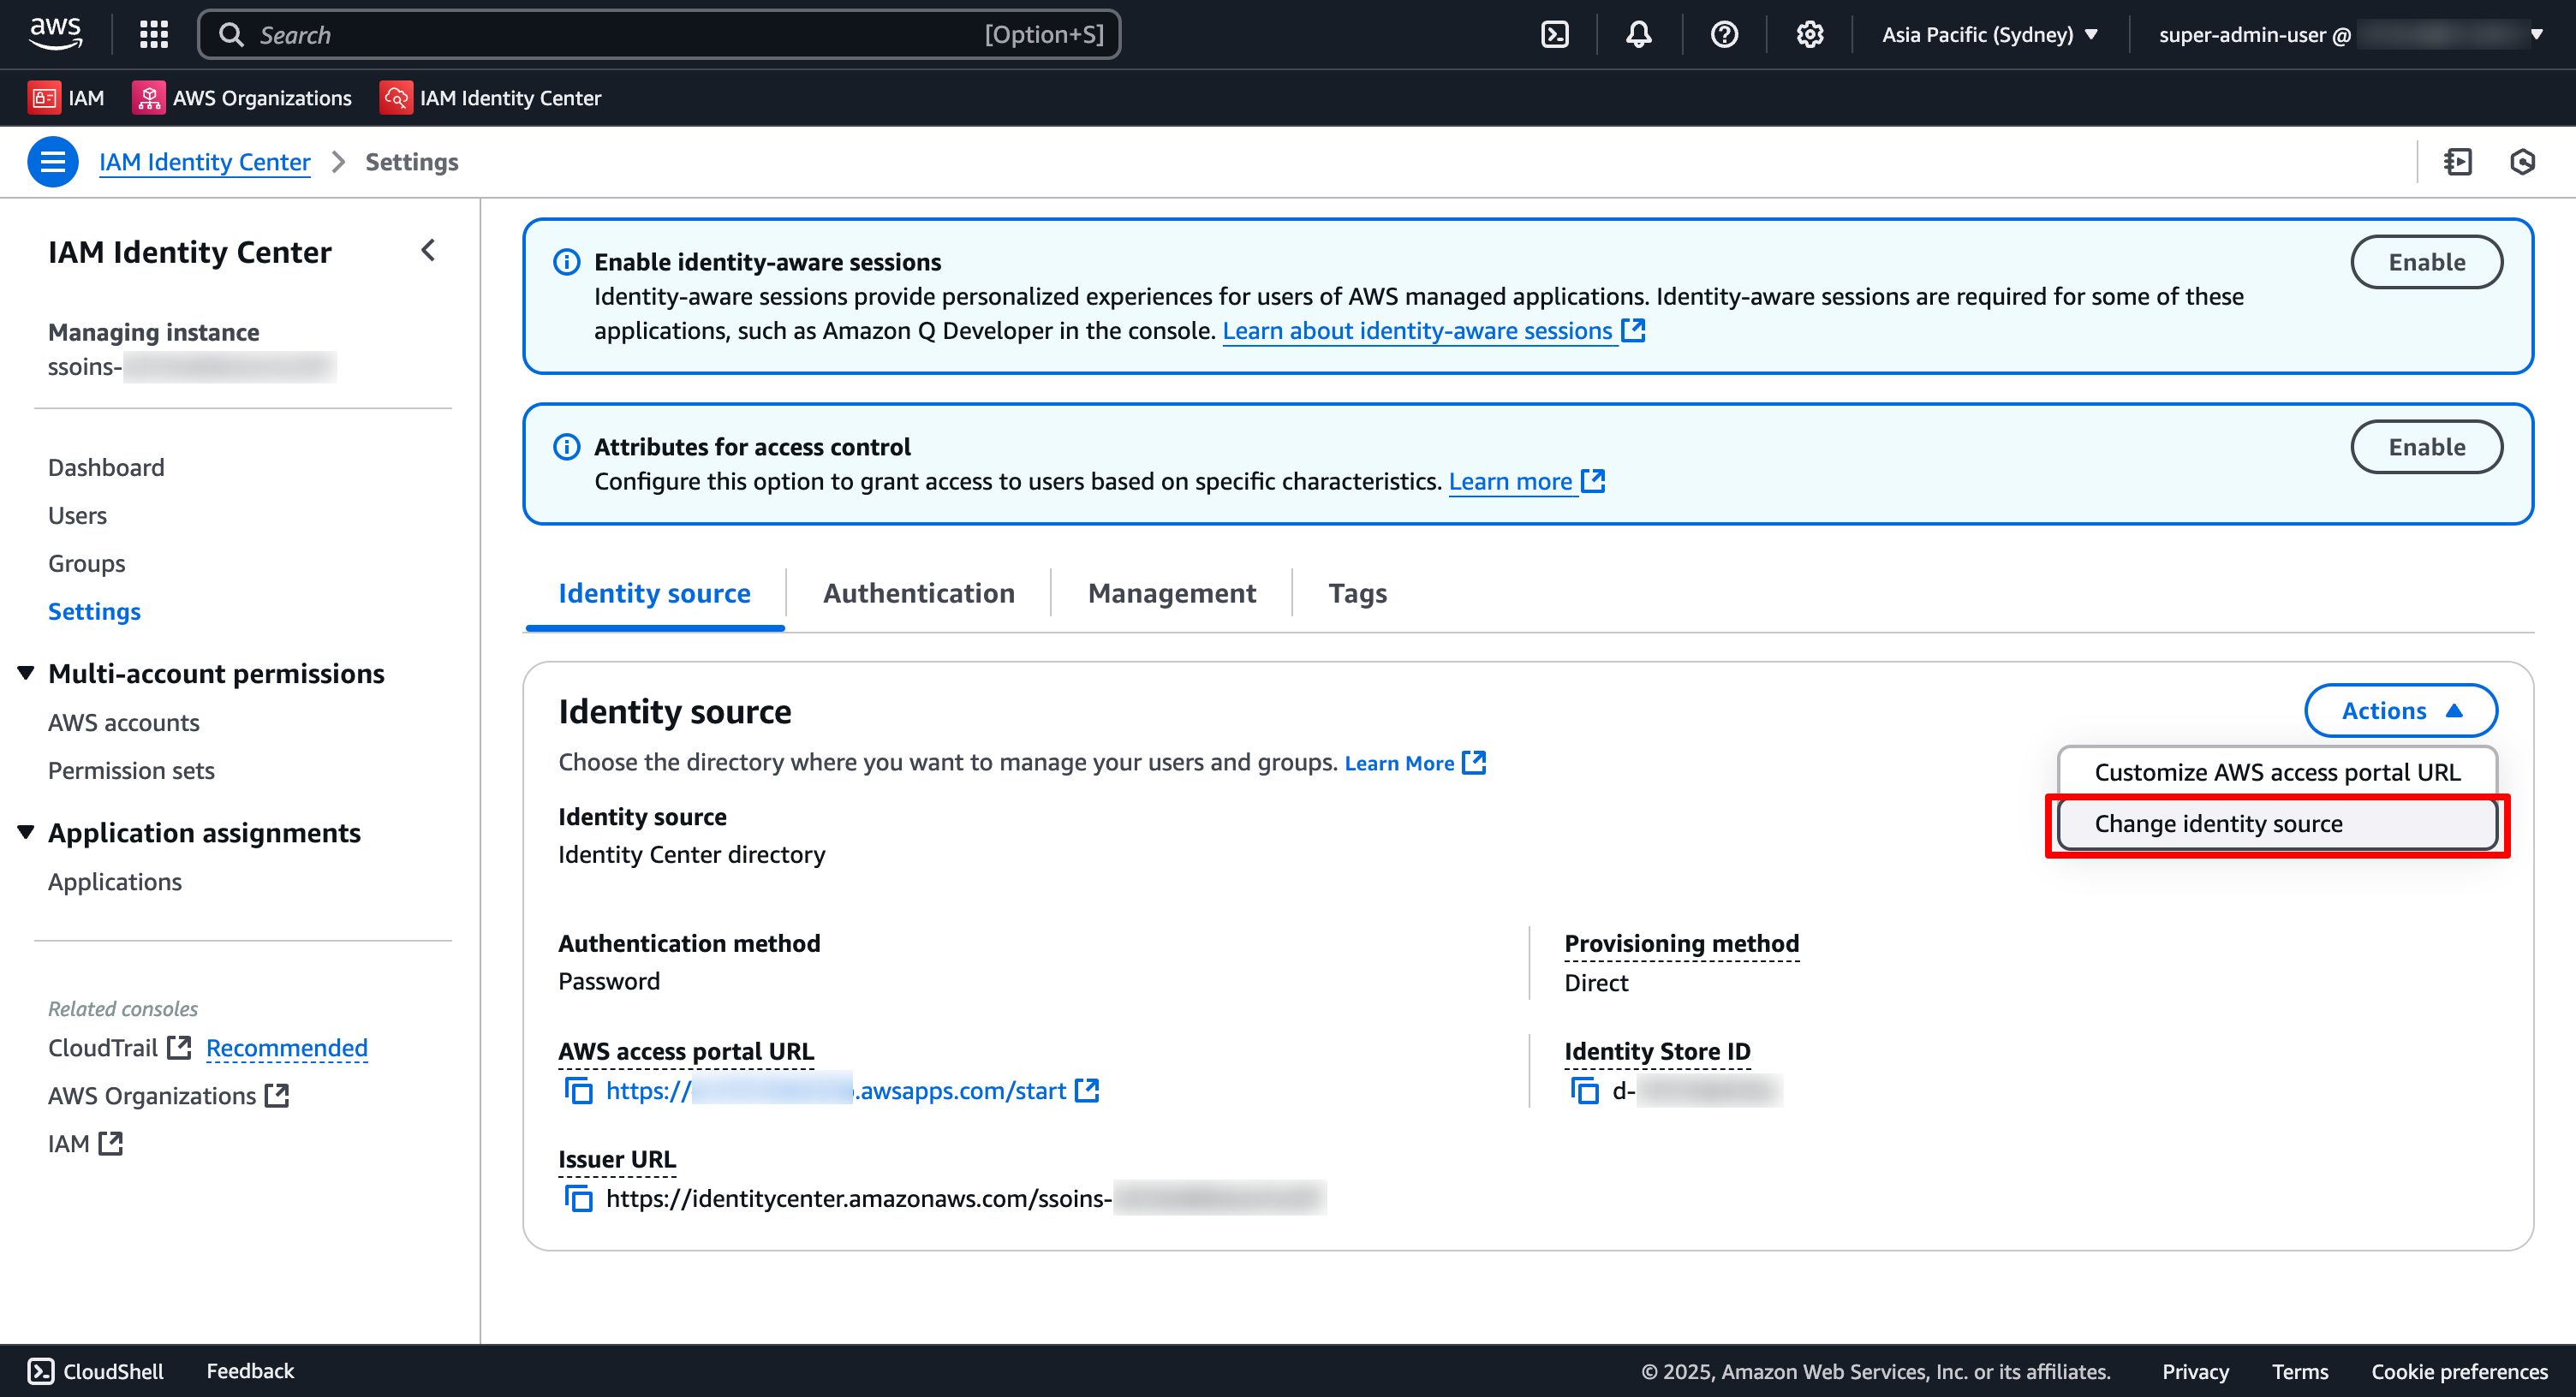Viewport: 2576px width, 1397px height.
Task: Open the hamburger navigation menu
Action: tap(52, 161)
